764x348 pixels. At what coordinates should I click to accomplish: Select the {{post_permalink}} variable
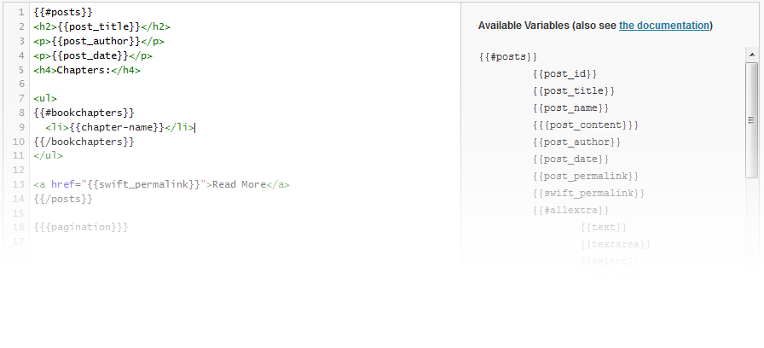pos(585,177)
